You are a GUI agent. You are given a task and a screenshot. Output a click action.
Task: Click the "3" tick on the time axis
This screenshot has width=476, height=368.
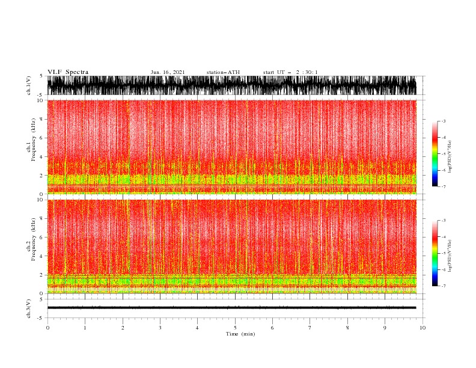click(160, 328)
